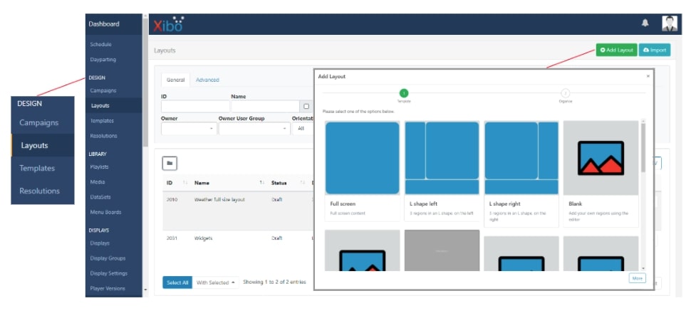Select the Full screen template thumbnail
The height and width of the screenshot is (323, 691).
363,159
